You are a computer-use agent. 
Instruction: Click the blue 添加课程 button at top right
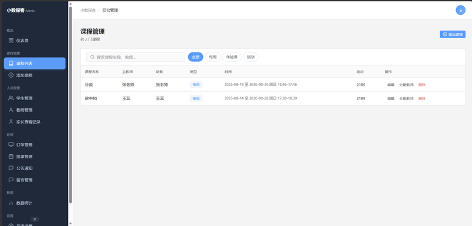[453, 34]
